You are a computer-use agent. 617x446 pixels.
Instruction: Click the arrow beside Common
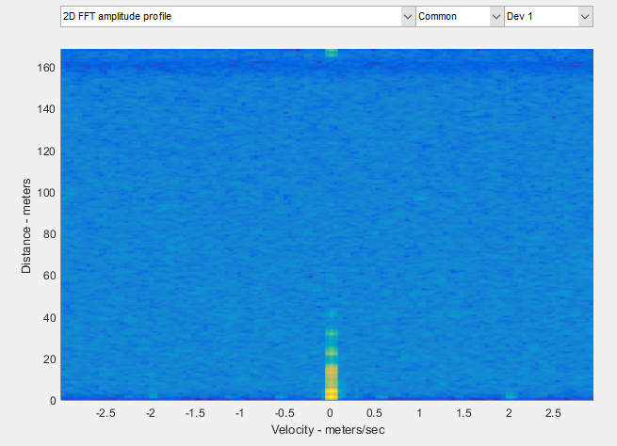(x=496, y=17)
